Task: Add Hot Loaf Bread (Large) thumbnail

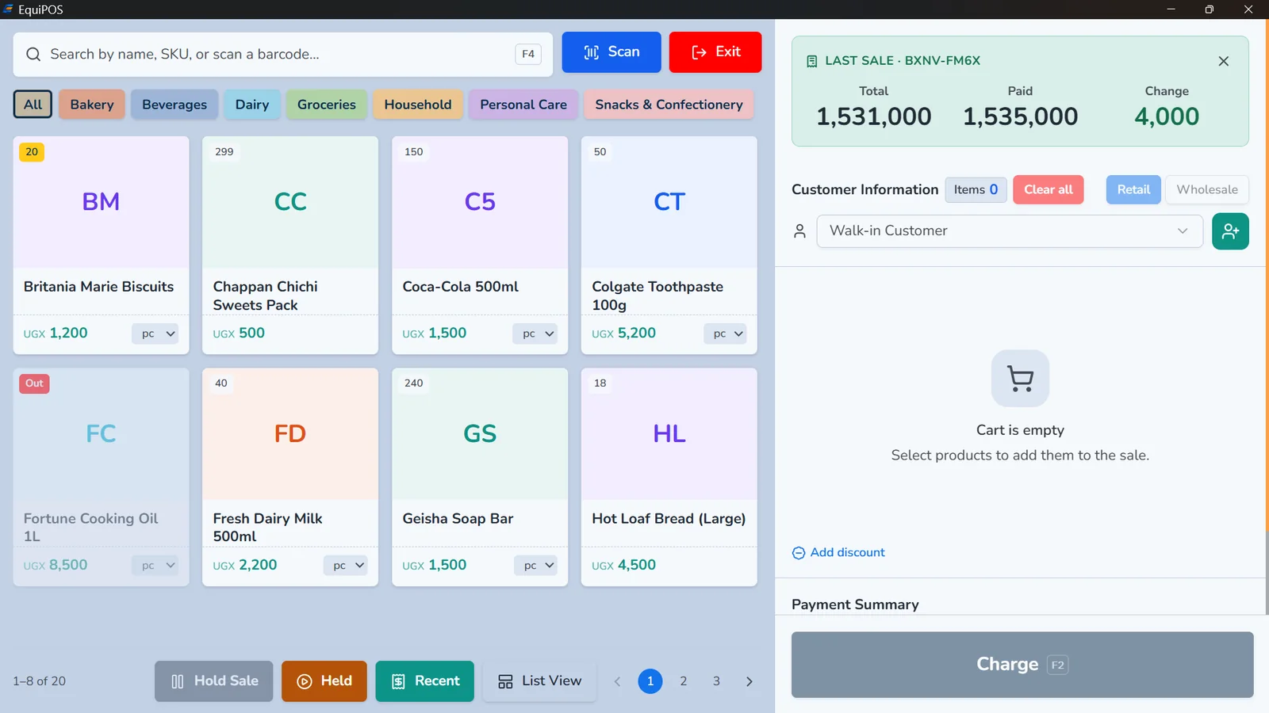Action: 669,434
